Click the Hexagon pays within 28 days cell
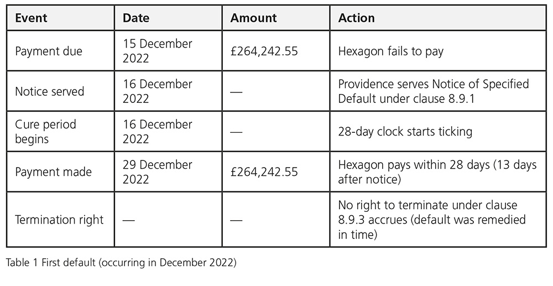This screenshot has height=286, width=553. [437, 171]
